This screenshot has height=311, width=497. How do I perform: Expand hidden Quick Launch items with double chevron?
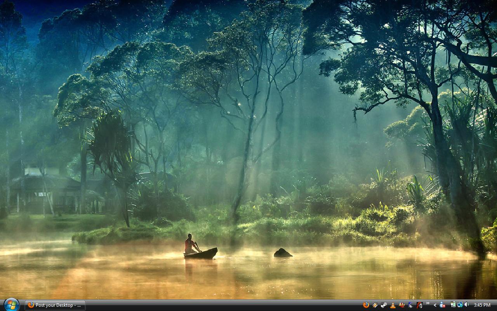coord(428,304)
